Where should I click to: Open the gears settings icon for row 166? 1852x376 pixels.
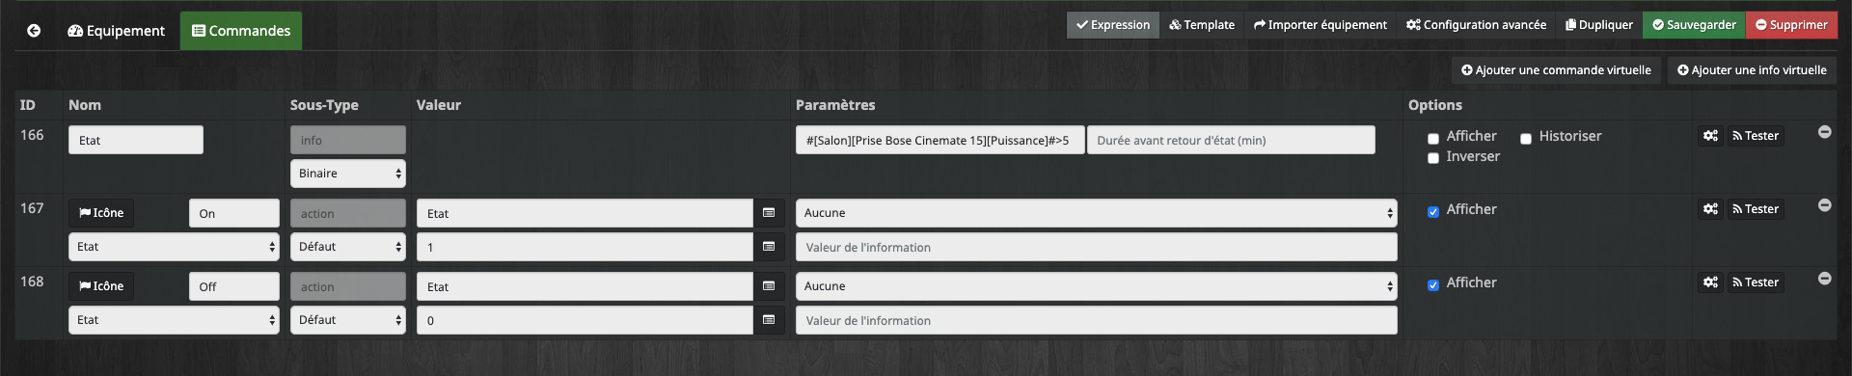click(x=1710, y=136)
